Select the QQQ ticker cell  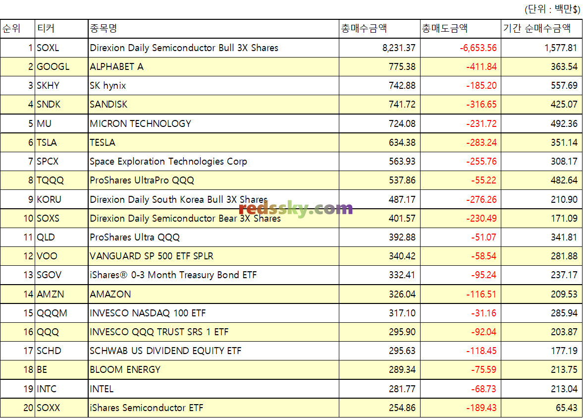tap(61, 332)
